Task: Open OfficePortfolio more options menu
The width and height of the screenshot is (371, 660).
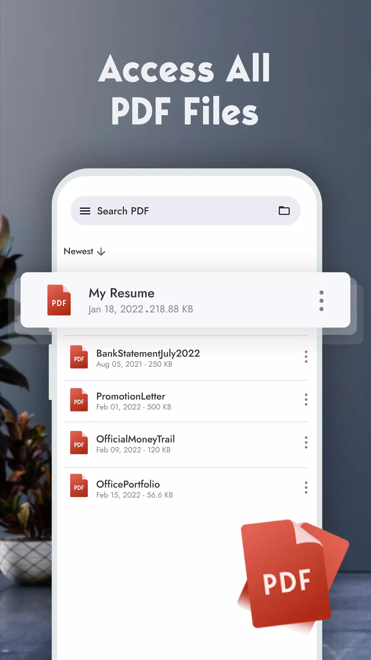Action: pyautogui.click(x=306, y=487)
